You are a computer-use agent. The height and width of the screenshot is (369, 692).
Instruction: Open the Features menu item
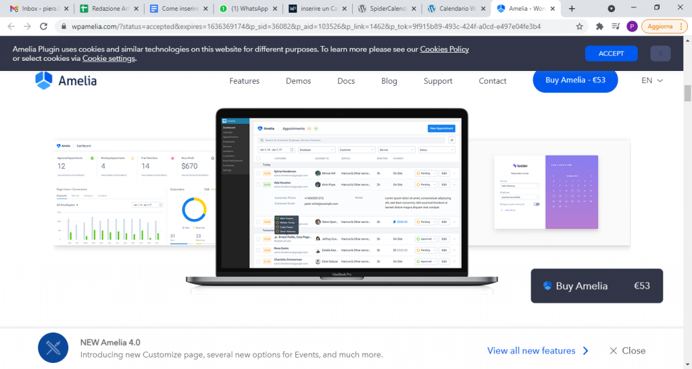[245, 81]
